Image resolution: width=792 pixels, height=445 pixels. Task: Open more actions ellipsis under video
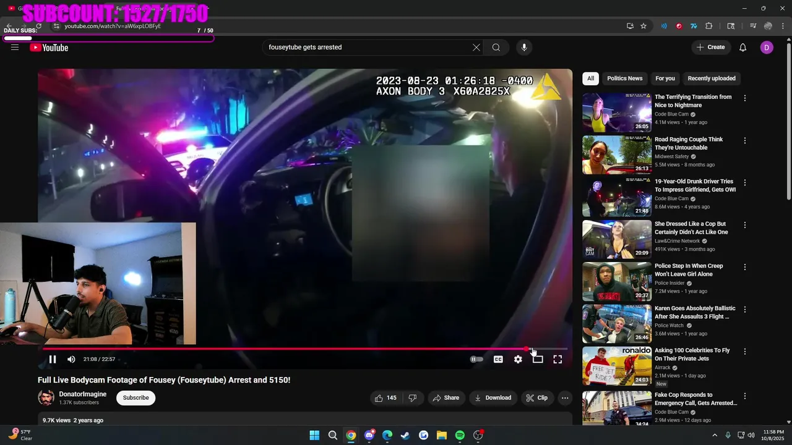tap(565, 398)
